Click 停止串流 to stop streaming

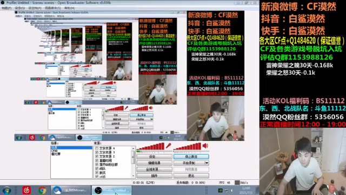[x=191, y=157]
